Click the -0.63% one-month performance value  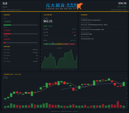[7, 39]
